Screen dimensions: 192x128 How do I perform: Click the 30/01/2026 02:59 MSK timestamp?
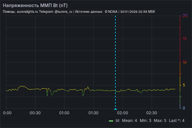coord(137,12)
